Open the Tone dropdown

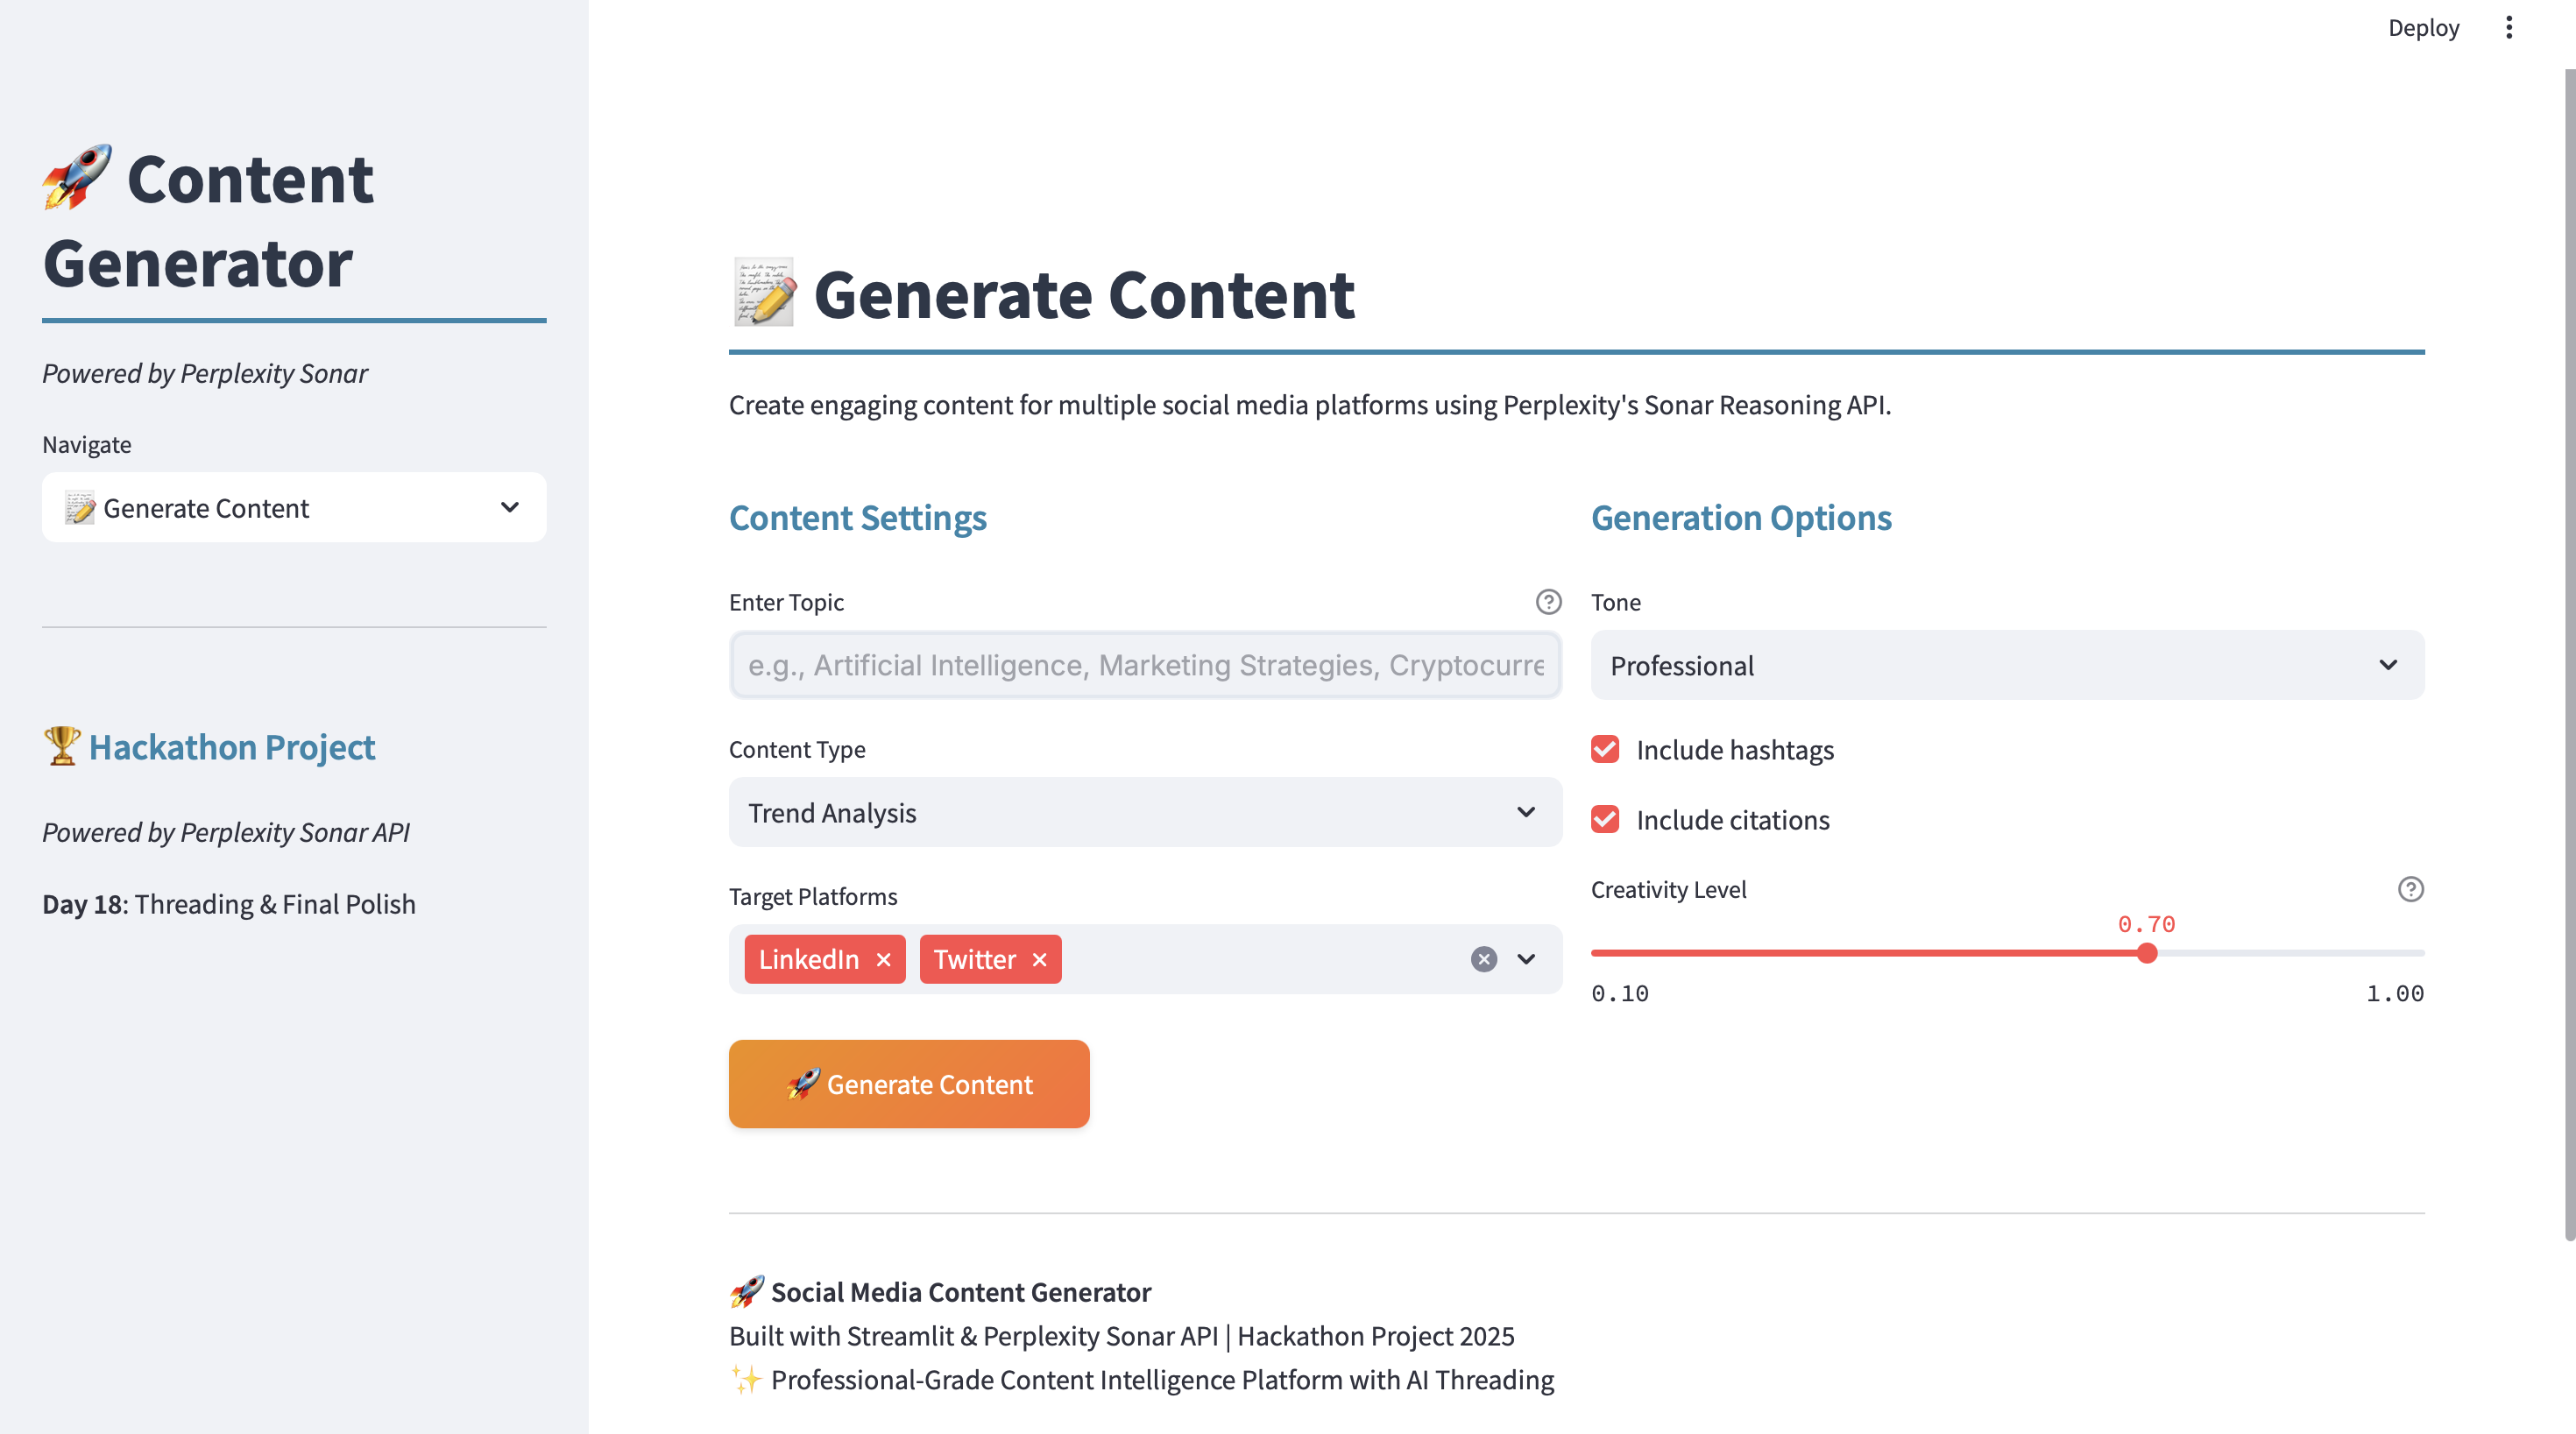pos(2007,666)
